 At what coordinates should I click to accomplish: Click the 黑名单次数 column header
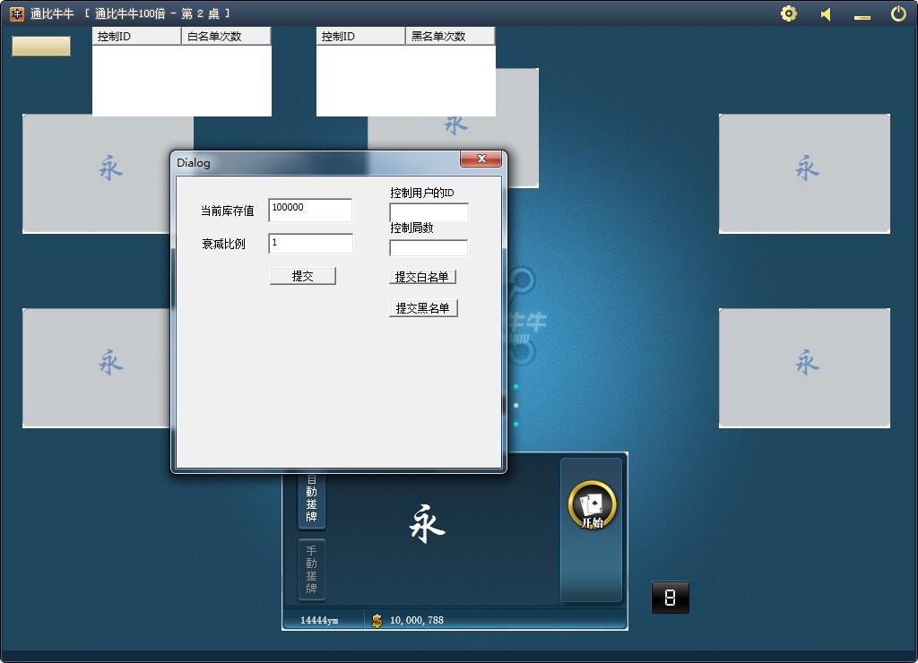pos(450,37)
